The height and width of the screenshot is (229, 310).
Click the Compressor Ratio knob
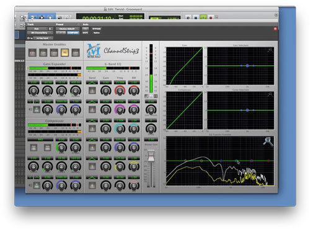pyautogui.click(x=48, y=166)
